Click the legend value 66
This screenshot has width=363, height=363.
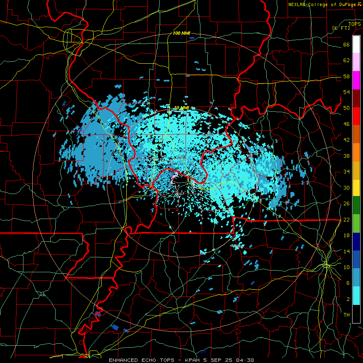pyautogui.click(x=346, y=44)
